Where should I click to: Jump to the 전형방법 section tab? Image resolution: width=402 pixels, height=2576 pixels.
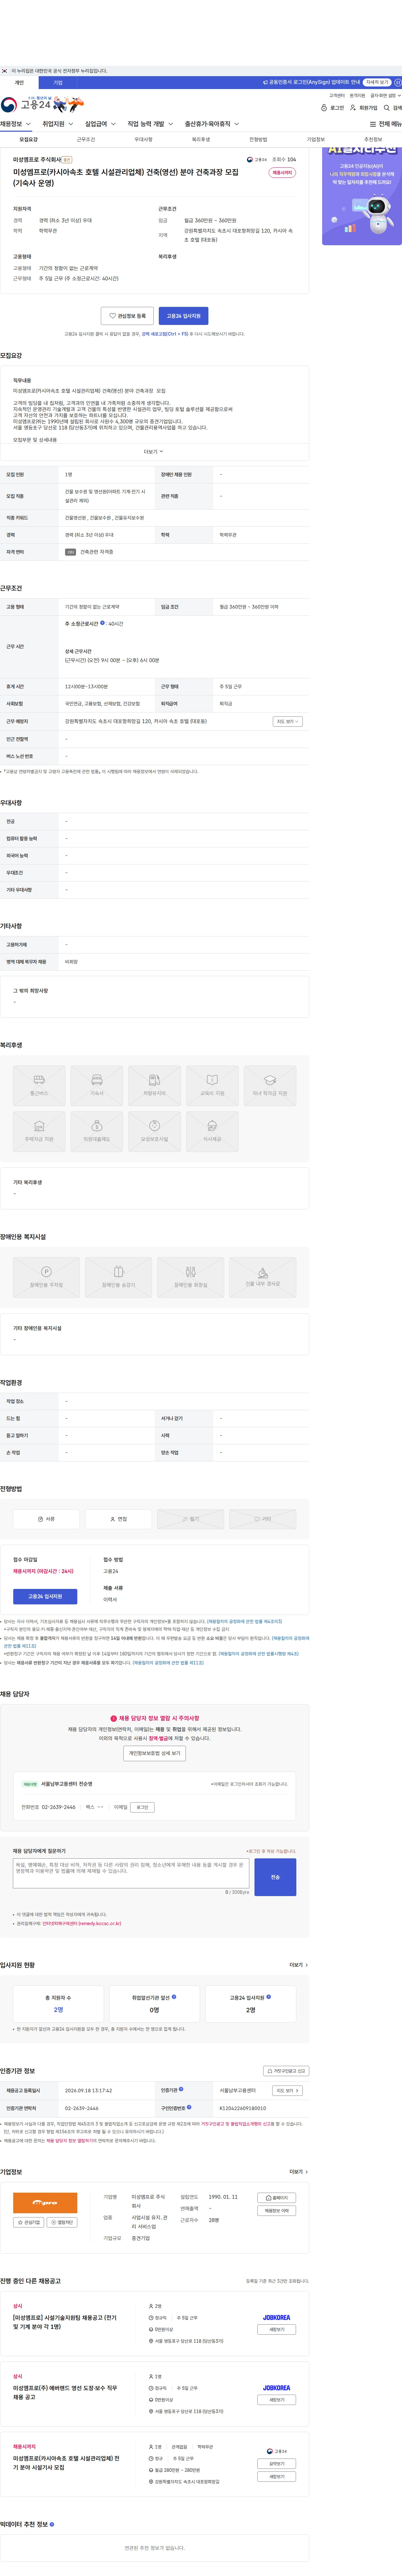258,140
